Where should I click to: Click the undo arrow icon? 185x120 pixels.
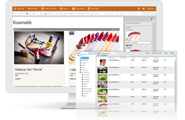15,13
